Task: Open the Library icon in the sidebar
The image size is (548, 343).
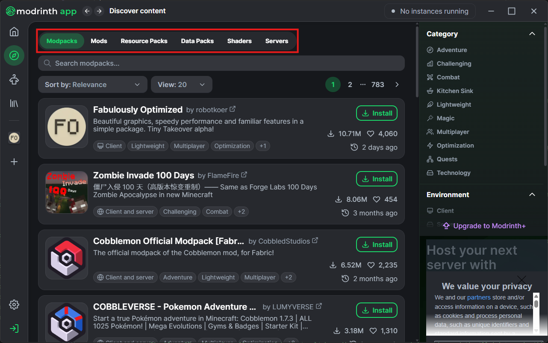Action: click(x=14, y=103)
